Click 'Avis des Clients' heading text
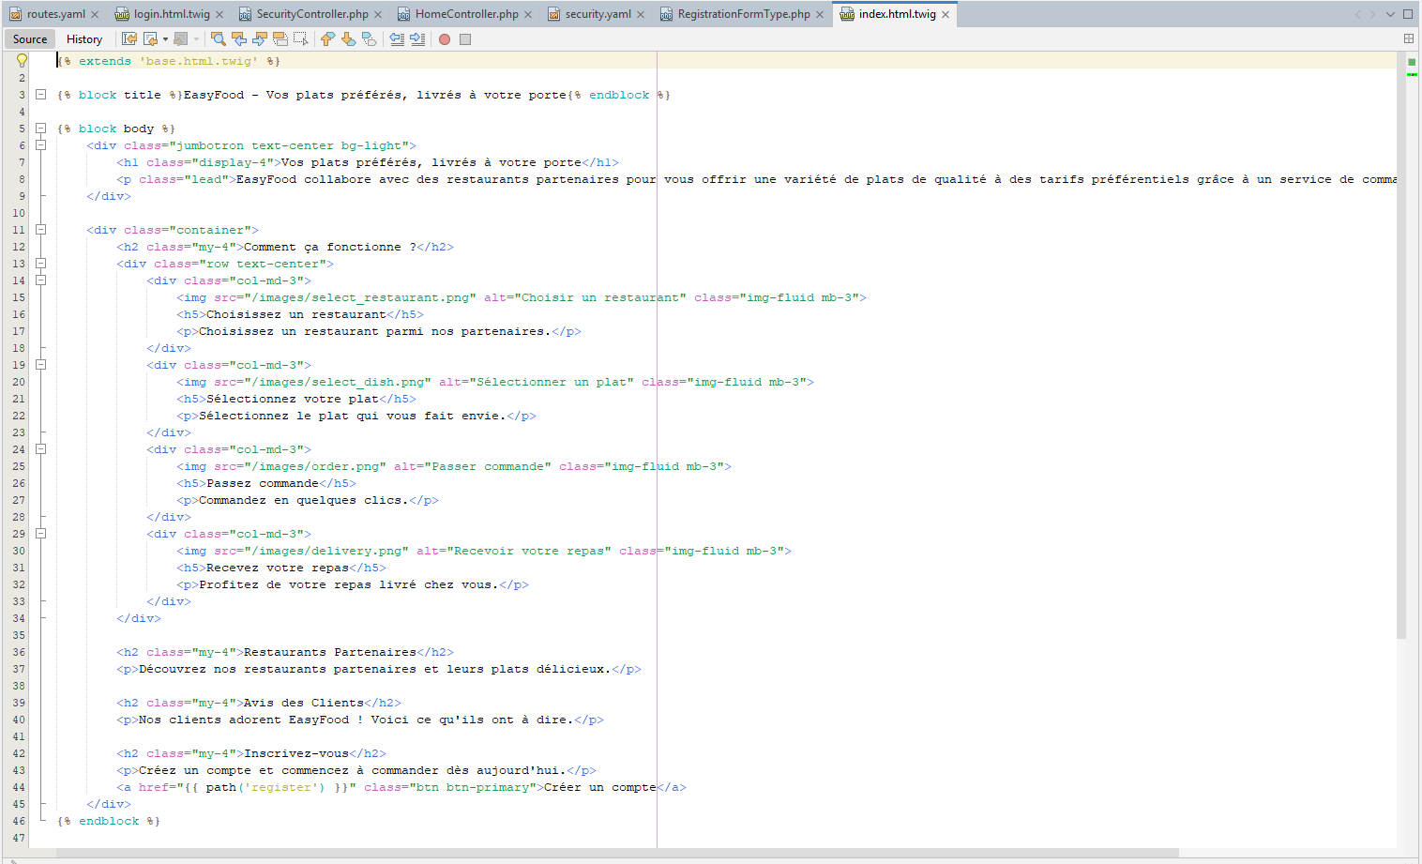1422x864 pixels. 304,703
